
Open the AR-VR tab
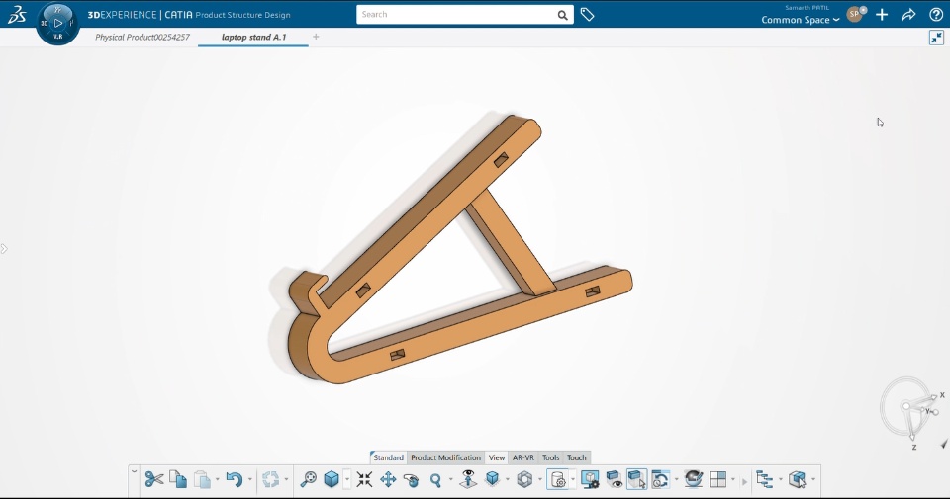pos(523,457)
